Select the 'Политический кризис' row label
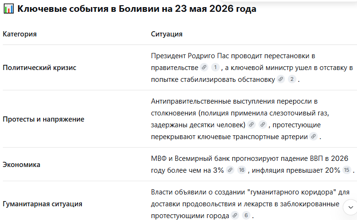The width and height of the screenshot is (357, 220). pyautogui.click(x=39, y=68)
